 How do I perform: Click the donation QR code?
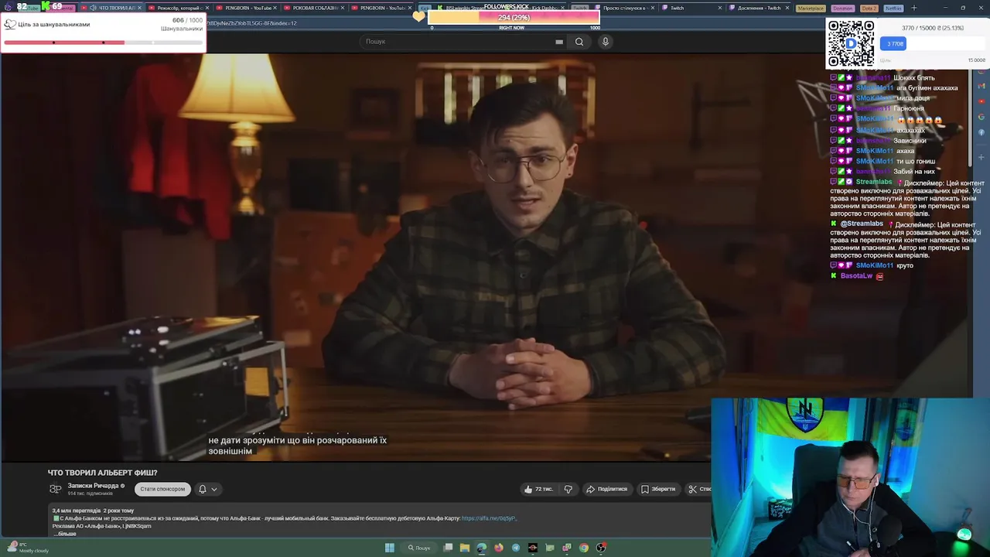(x=851, y=43)
